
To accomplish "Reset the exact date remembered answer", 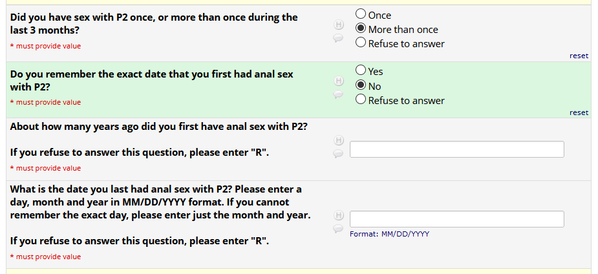I will 579,112.
